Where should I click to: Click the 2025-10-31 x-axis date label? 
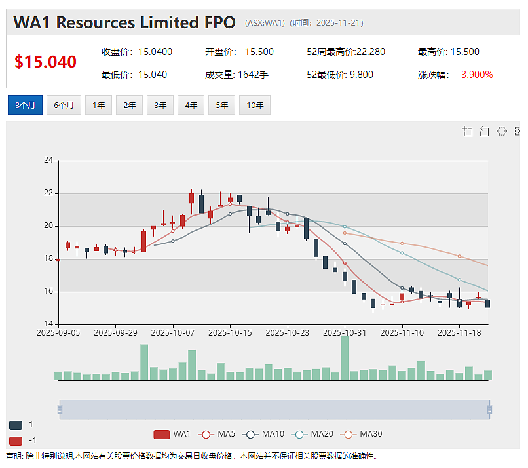point(345,333)
